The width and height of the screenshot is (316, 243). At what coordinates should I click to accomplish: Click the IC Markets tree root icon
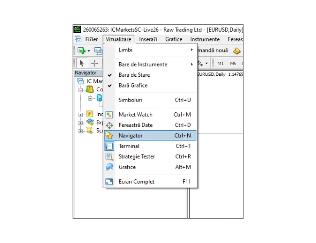point(81,81)
